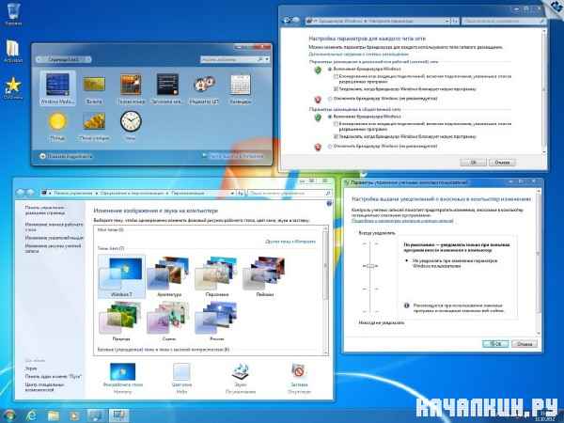Click Cancel (Отмена) in UAC settings window

[525, 344]
